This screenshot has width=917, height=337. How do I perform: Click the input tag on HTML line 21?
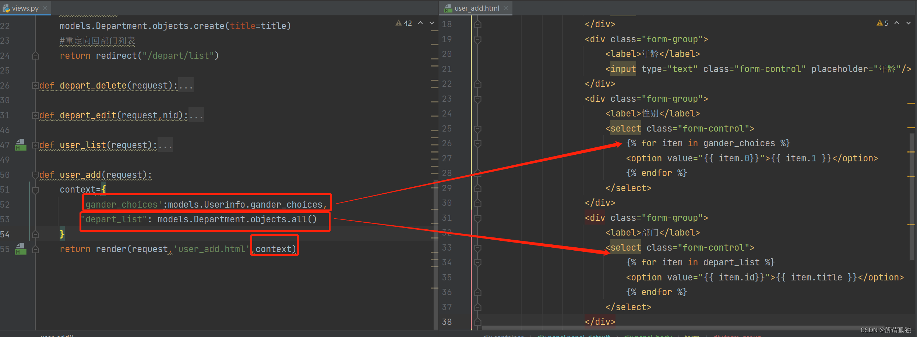click(623, 69)
